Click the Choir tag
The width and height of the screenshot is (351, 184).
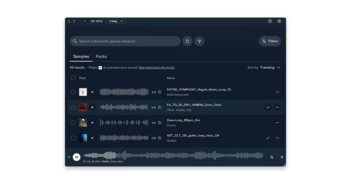click(171, 110)
